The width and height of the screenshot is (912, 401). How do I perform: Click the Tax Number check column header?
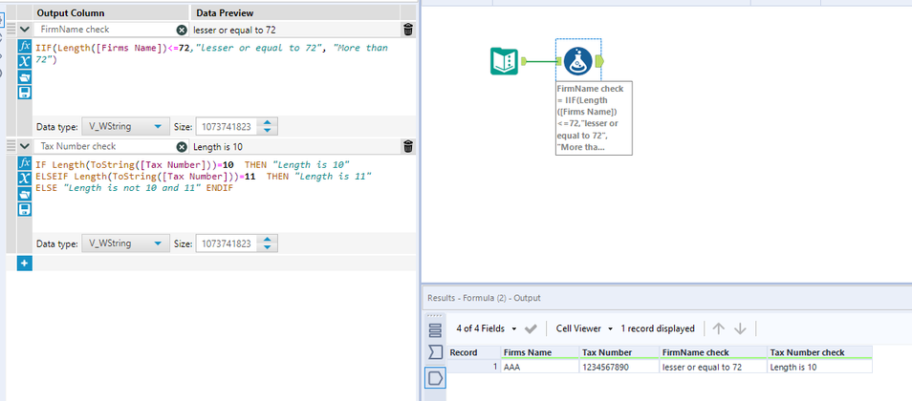[x=819, y=352]
